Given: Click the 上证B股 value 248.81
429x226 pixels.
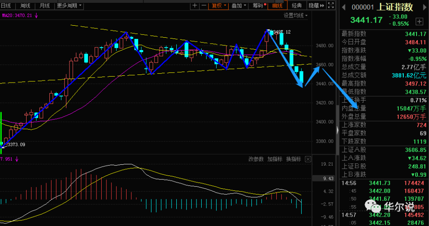Looking at the screenshot, I should tap(417, 166).
